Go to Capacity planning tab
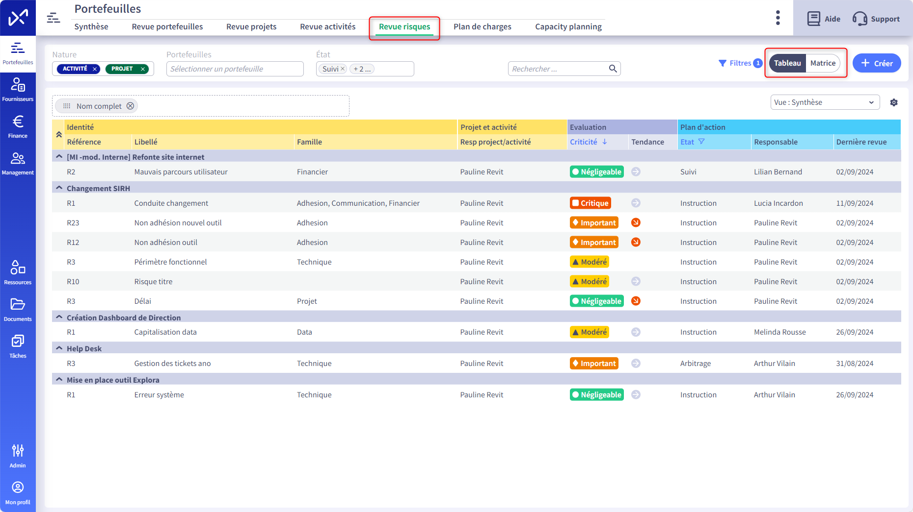Image resolution: width=913 pixels, height=512 pixels. 568,26
